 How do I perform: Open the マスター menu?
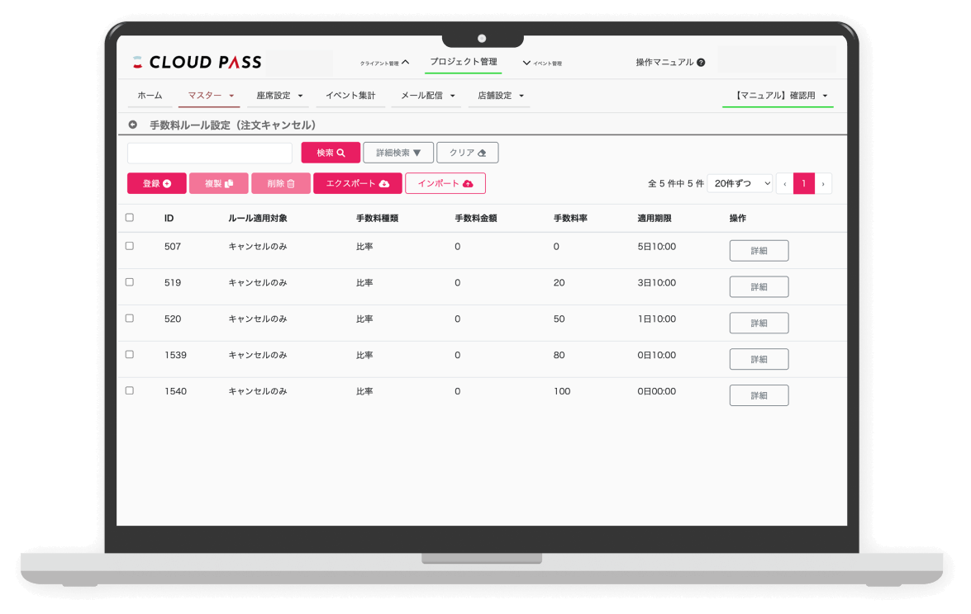click(x=209, y=96)
